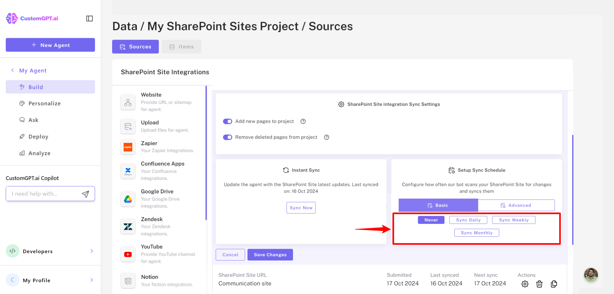614x294 pixels.
Task: Click the Setup Sync Schedule calendar icon
Action: tap(451, 170)
